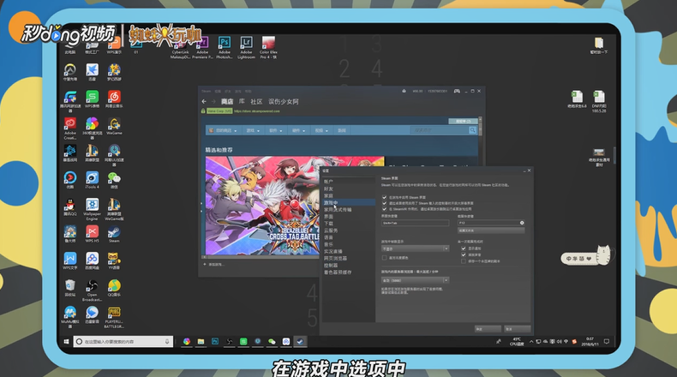The width and height of the screenshot is (677, 377).
Task: Select 网页浏览器 in the settings sidebar
Action: (335, 258)
